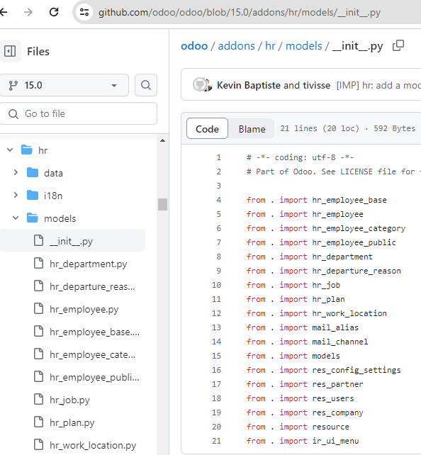Copy file path using the copy icon
Image resolution: width=421 pixels, height=455 pixels.
click(x=398, y=46)
